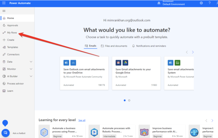This screenshot has height=138, width=218.
Task: Open Automate a business process course
Action: point(62,131)
